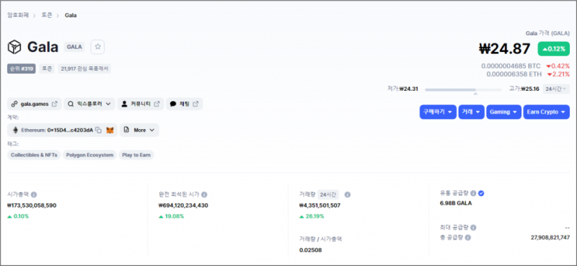The image size is (577, 266).
Task: Open the 구매하기 dropdown button
Action: tap(438, 112)
